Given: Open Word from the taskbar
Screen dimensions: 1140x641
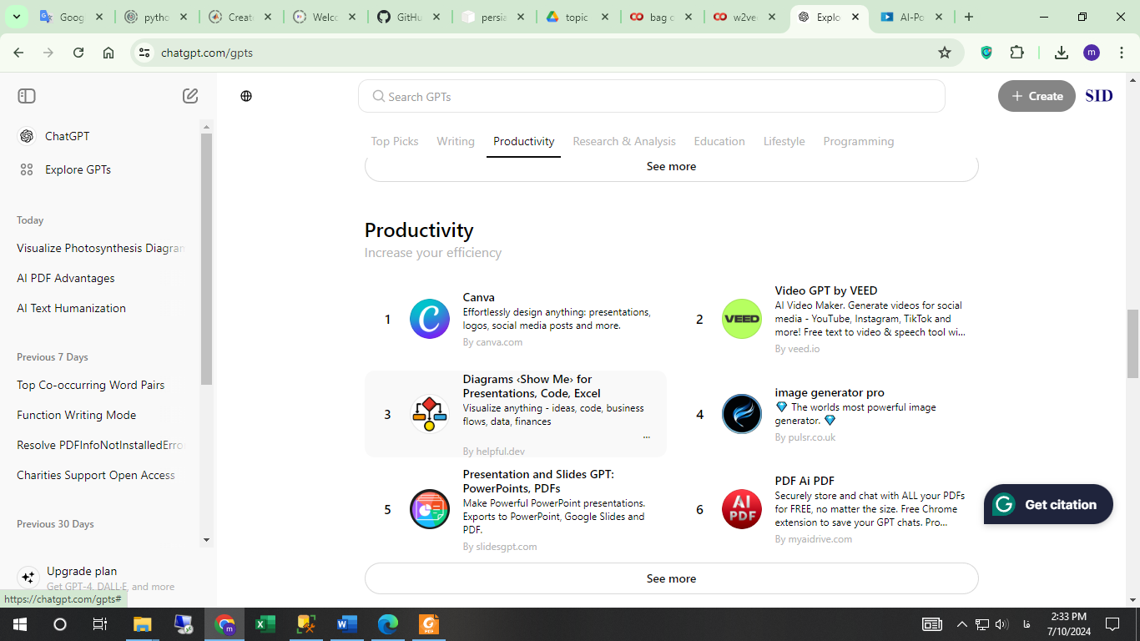Looking at the screenshot, I should [347, 623].
